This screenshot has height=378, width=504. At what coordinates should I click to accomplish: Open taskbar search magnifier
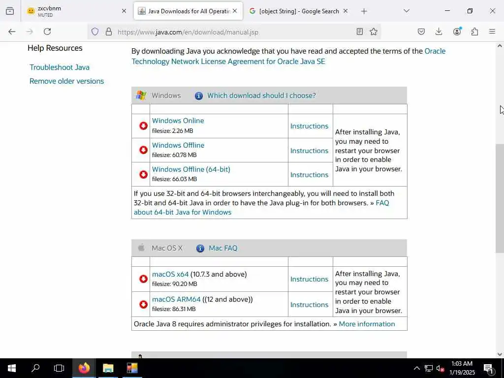point(35,368)
